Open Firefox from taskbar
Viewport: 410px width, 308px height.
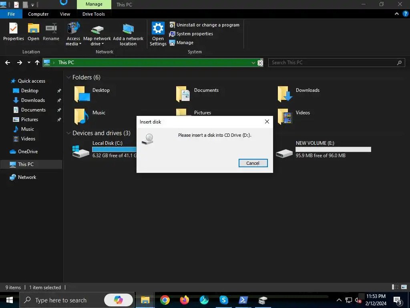(185, 300)
